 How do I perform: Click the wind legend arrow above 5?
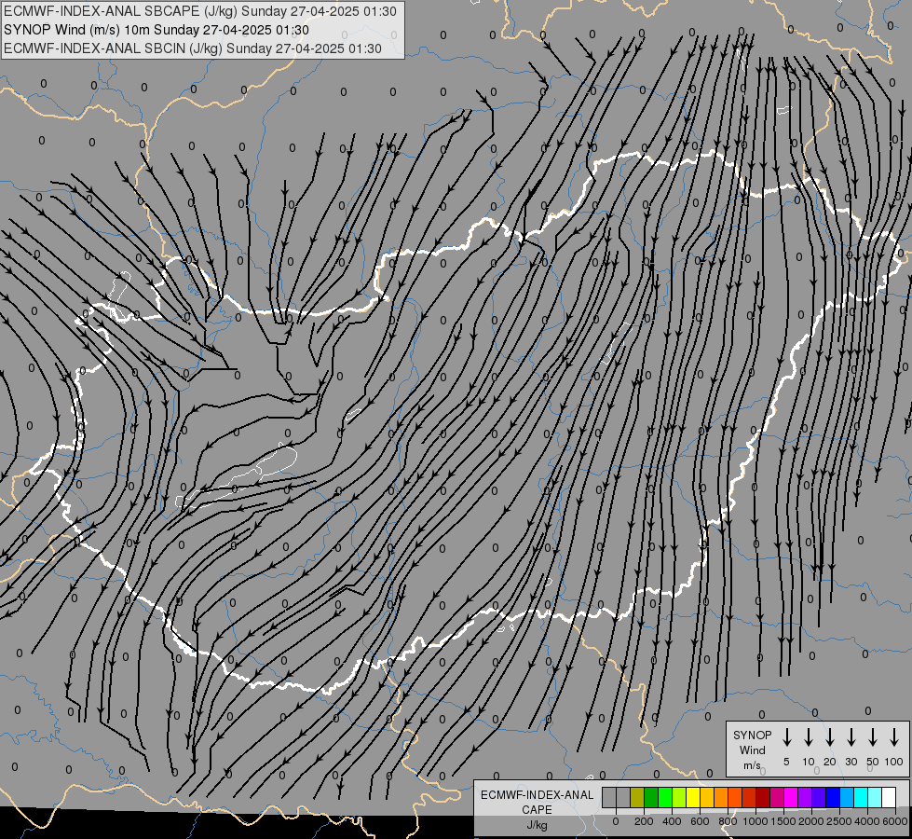pos(786,737)
